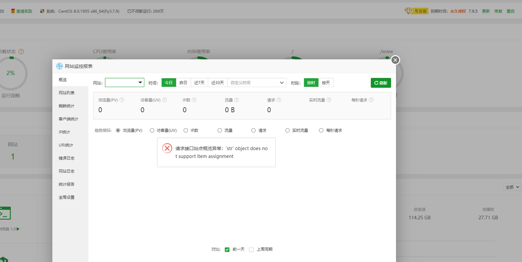Open the 网站列表 sidebar tab
The width and height of the screenshot is (522, 262).
[x=70, y=93]
